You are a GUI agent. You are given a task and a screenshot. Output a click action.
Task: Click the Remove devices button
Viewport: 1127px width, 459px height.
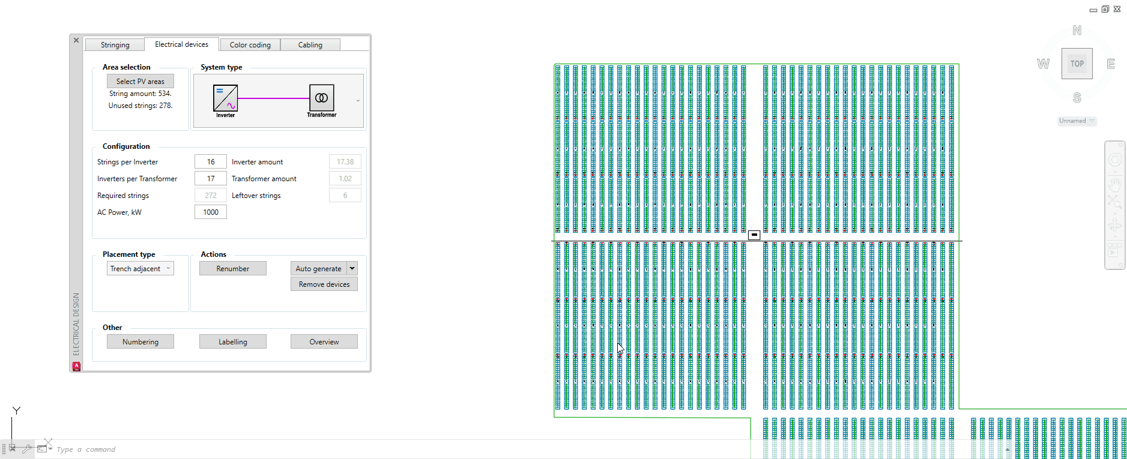(324, 284)
